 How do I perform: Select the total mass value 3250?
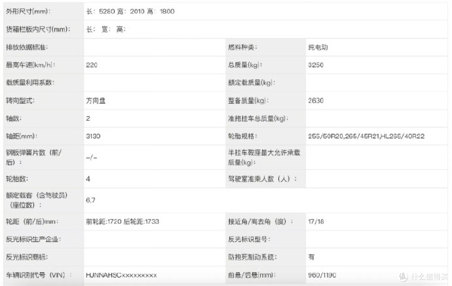[x=315, y=65]
